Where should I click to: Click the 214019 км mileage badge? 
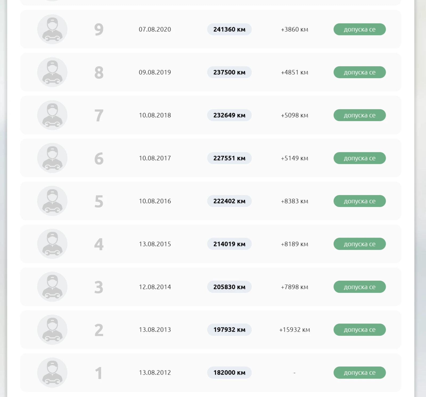click(x=229, y=244)
